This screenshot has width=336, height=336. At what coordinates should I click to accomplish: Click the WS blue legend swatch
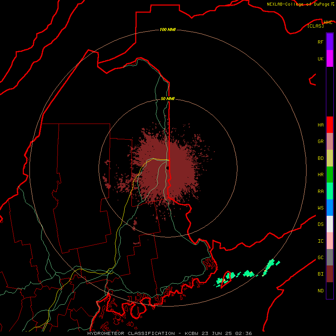click(x=330, y=208)
